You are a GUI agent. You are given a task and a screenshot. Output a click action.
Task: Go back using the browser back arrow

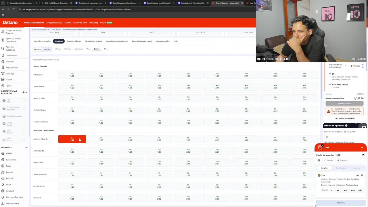tap(3, 9)
